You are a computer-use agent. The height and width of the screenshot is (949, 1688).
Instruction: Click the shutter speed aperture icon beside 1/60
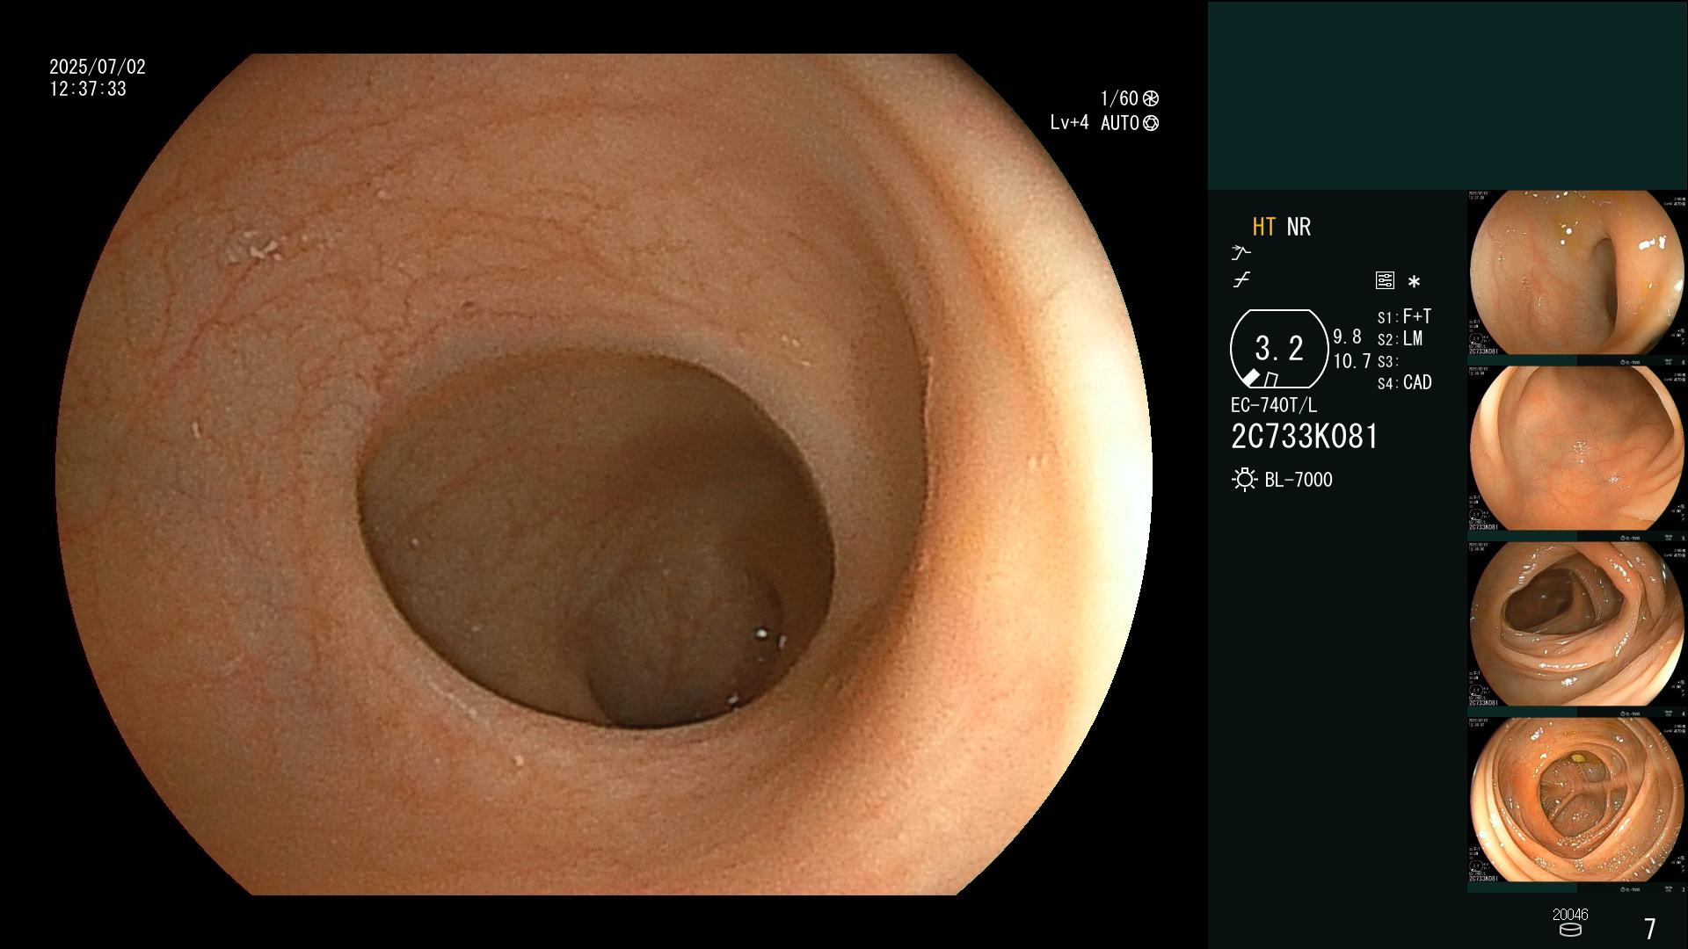[x=1150, y=98]
